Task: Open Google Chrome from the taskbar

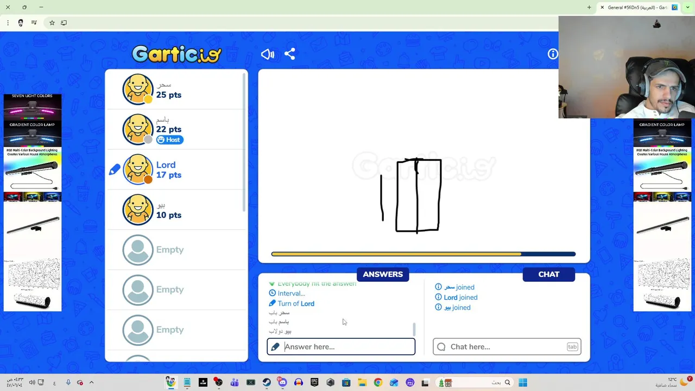Action: [378, 382]
